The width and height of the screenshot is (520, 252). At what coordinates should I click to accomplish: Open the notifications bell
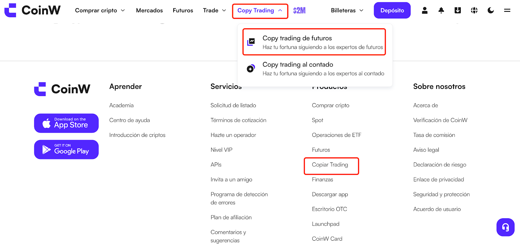[441, 10]
